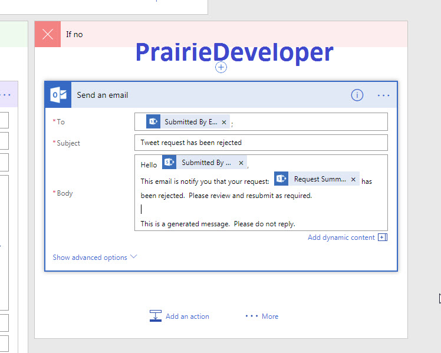Click the Outlook icon on Send an email
The height and width of the screenshot is (353, 441).
[58, 95]
